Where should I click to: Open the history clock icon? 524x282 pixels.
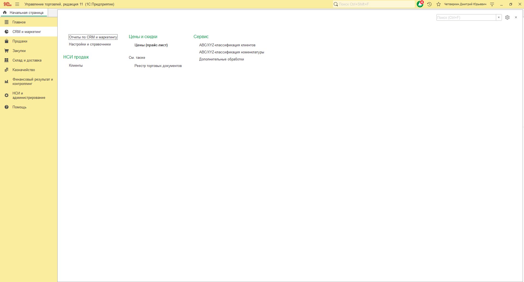pyautogui.click(x=429, y=4)
